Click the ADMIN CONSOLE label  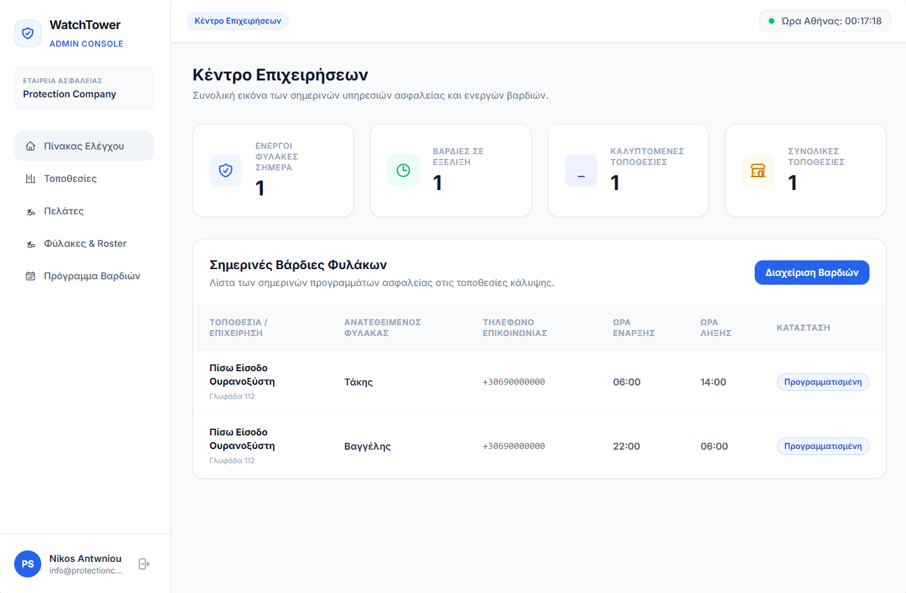(x=86, y=44)
